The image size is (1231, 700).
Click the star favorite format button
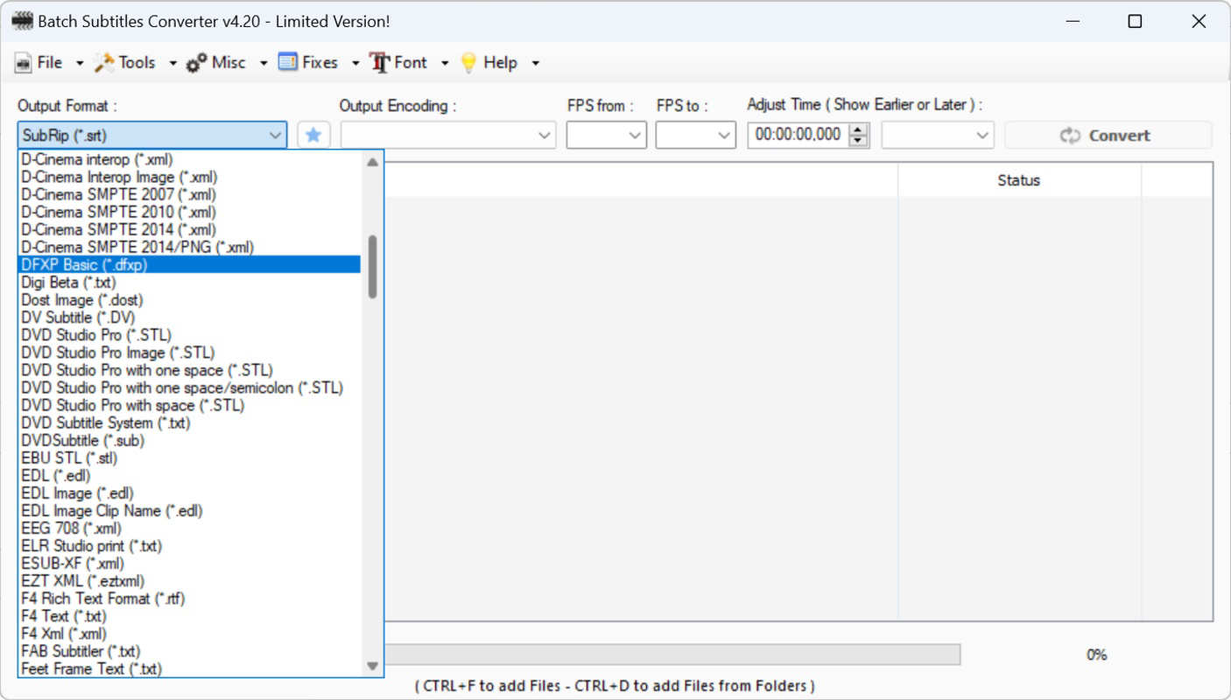pos(313,136)
